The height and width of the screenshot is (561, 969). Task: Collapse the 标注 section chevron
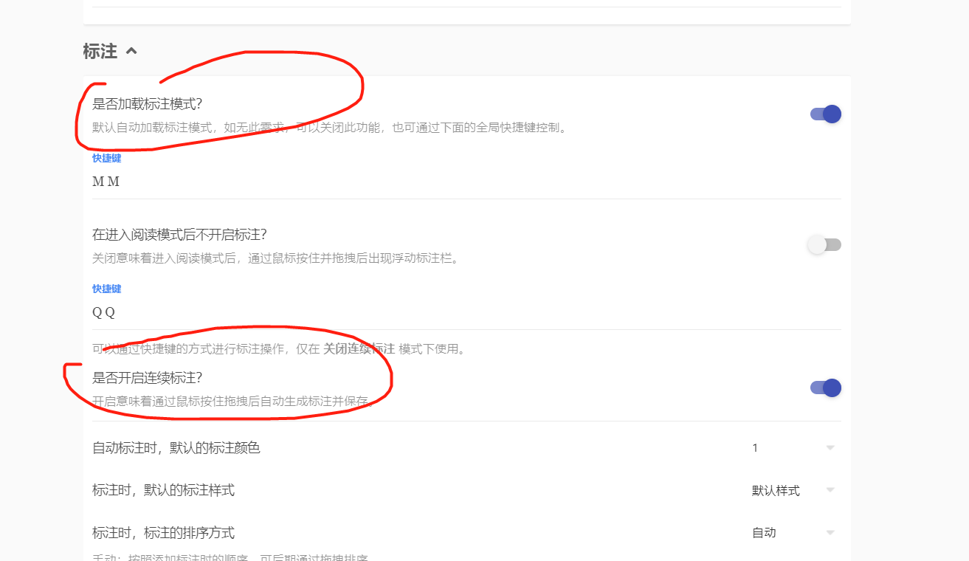coord(131,51)
